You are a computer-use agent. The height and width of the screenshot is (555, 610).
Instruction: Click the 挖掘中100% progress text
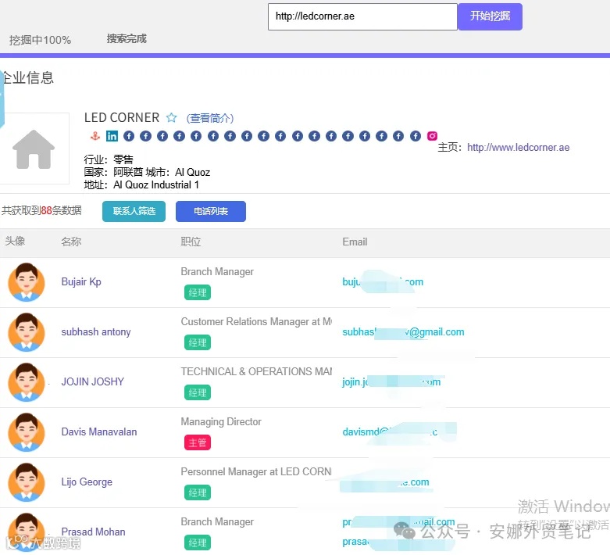[40, 40]
